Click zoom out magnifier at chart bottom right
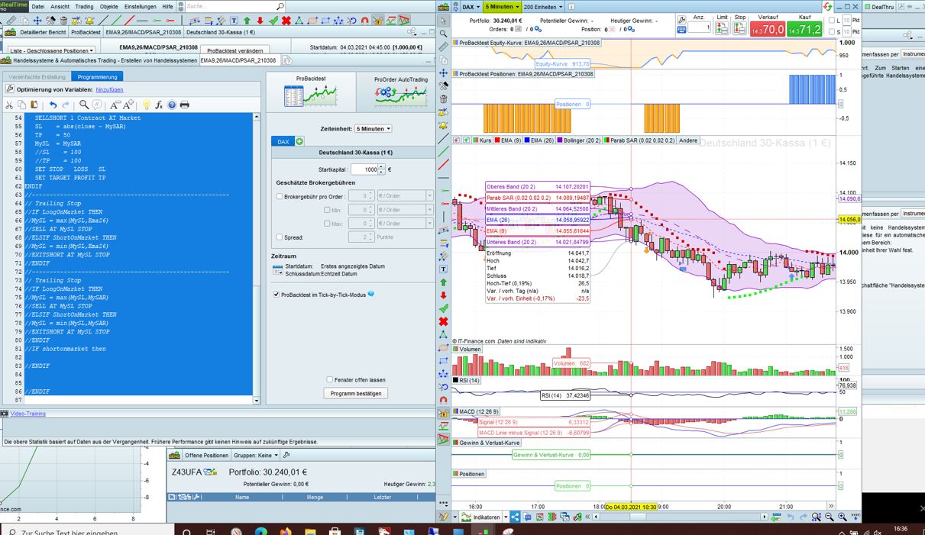The image size is (925, 535). (830, 517)
